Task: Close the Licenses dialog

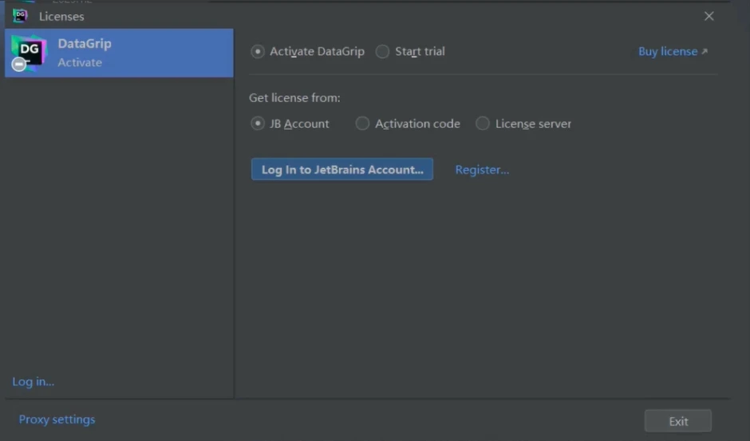Action: [709, 16]
